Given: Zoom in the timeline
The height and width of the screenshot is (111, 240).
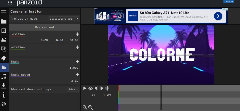Looking at the screenshot, I should (91, 107).
